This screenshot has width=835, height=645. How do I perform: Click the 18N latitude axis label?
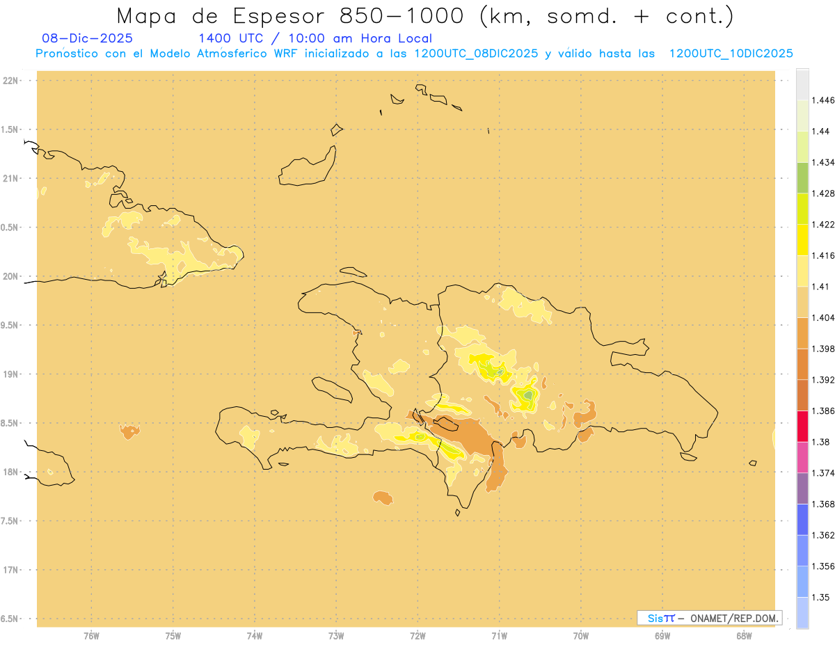point(12,472)
